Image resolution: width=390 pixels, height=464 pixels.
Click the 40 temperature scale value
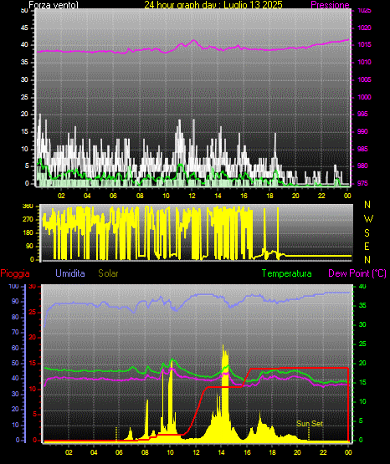pyautogui.click(x=362, y=287)
